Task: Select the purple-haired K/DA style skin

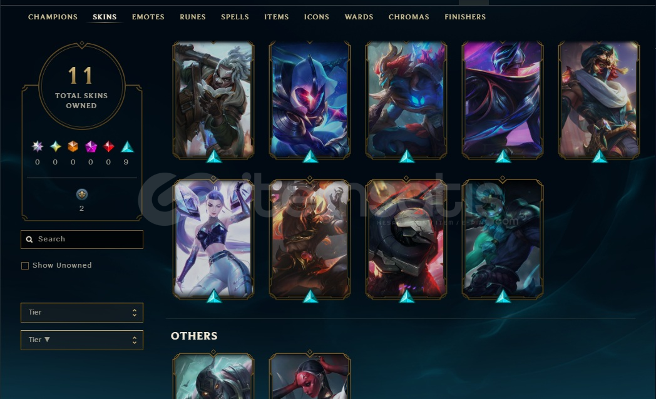Action: click(x=213, y=240)
